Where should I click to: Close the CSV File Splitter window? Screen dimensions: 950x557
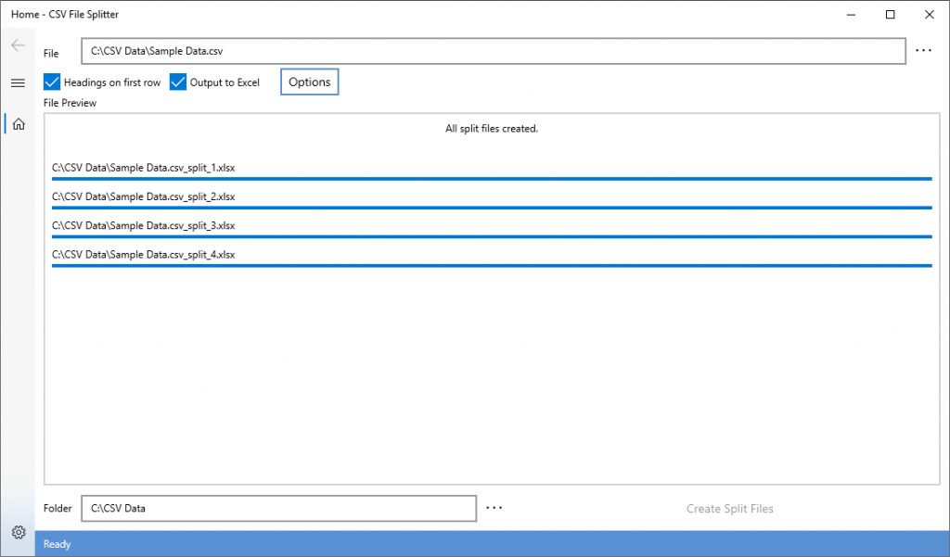coord(929,15)
